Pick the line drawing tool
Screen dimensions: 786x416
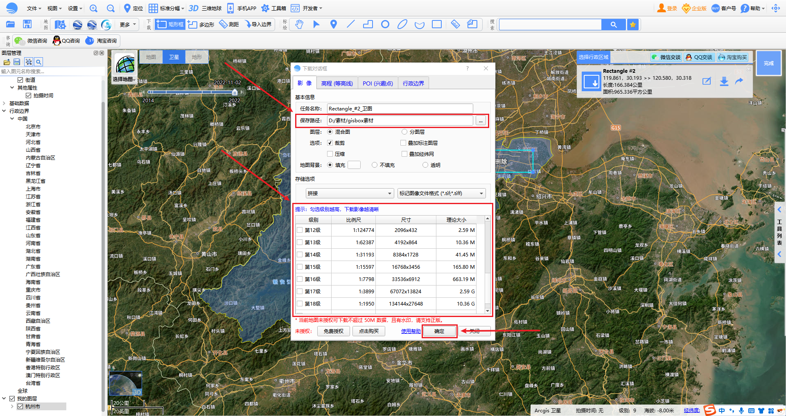(x=350, y=25)
